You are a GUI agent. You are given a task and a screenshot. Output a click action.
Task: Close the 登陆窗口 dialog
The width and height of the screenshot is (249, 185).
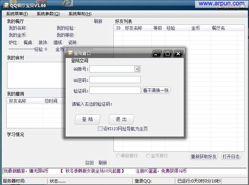pyautogui.click(x=178, y=54)
